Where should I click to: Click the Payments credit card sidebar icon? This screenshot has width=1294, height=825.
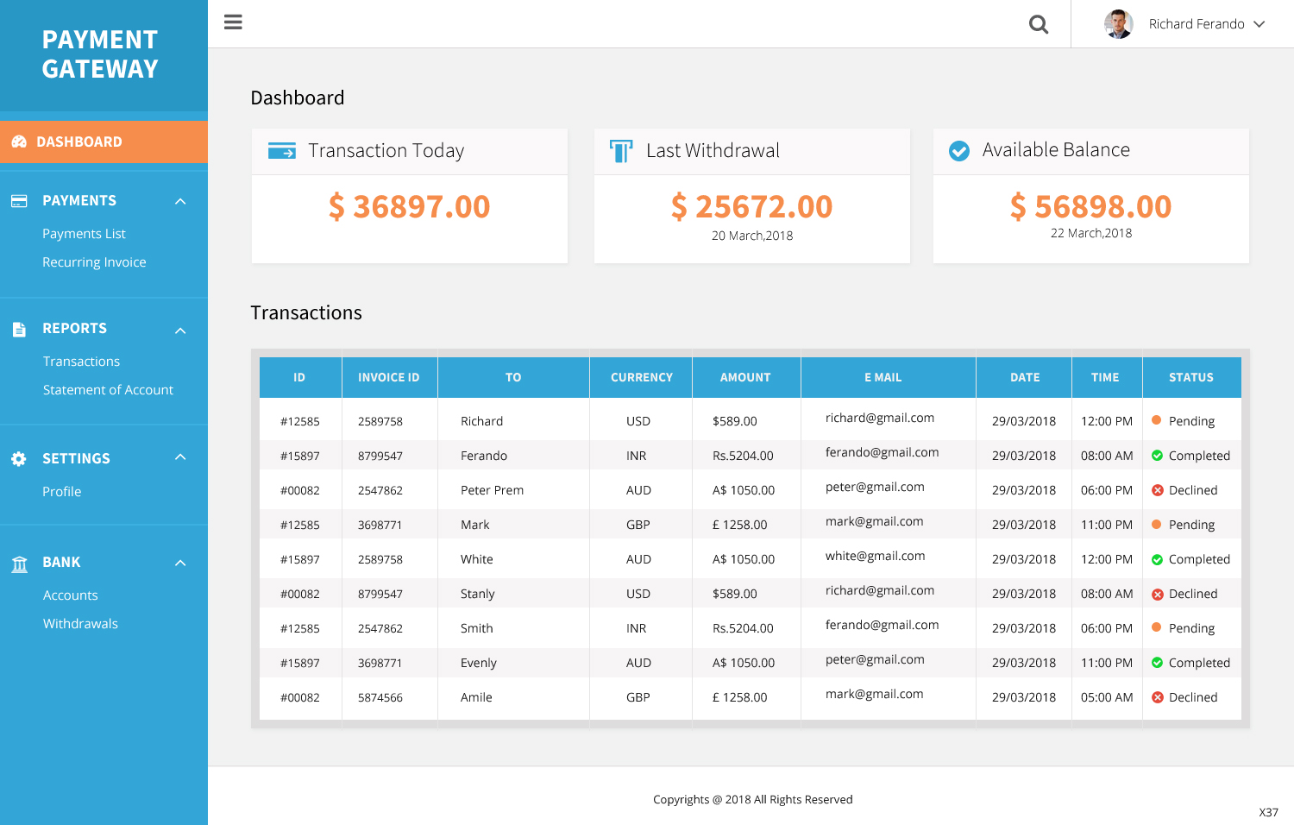pos(19,201)
